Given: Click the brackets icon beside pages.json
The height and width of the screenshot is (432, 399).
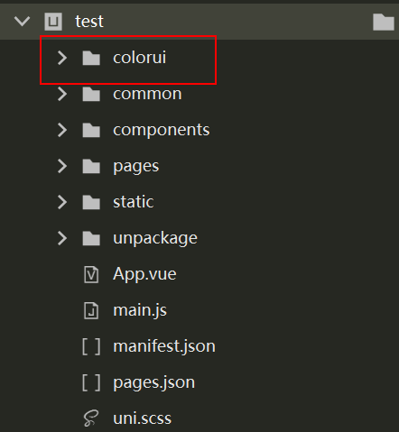Looking at the screenshot, I should point(91,382).
